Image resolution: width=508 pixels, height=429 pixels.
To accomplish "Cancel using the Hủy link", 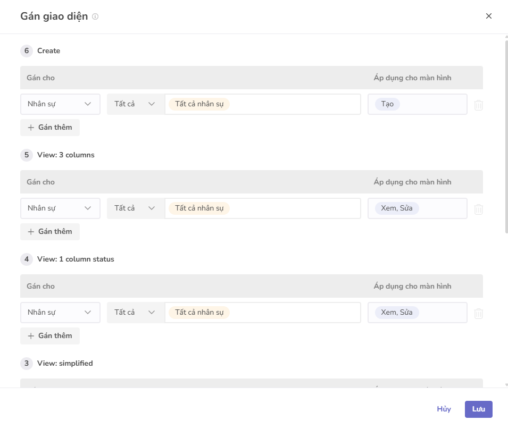I will click(444, 409).
